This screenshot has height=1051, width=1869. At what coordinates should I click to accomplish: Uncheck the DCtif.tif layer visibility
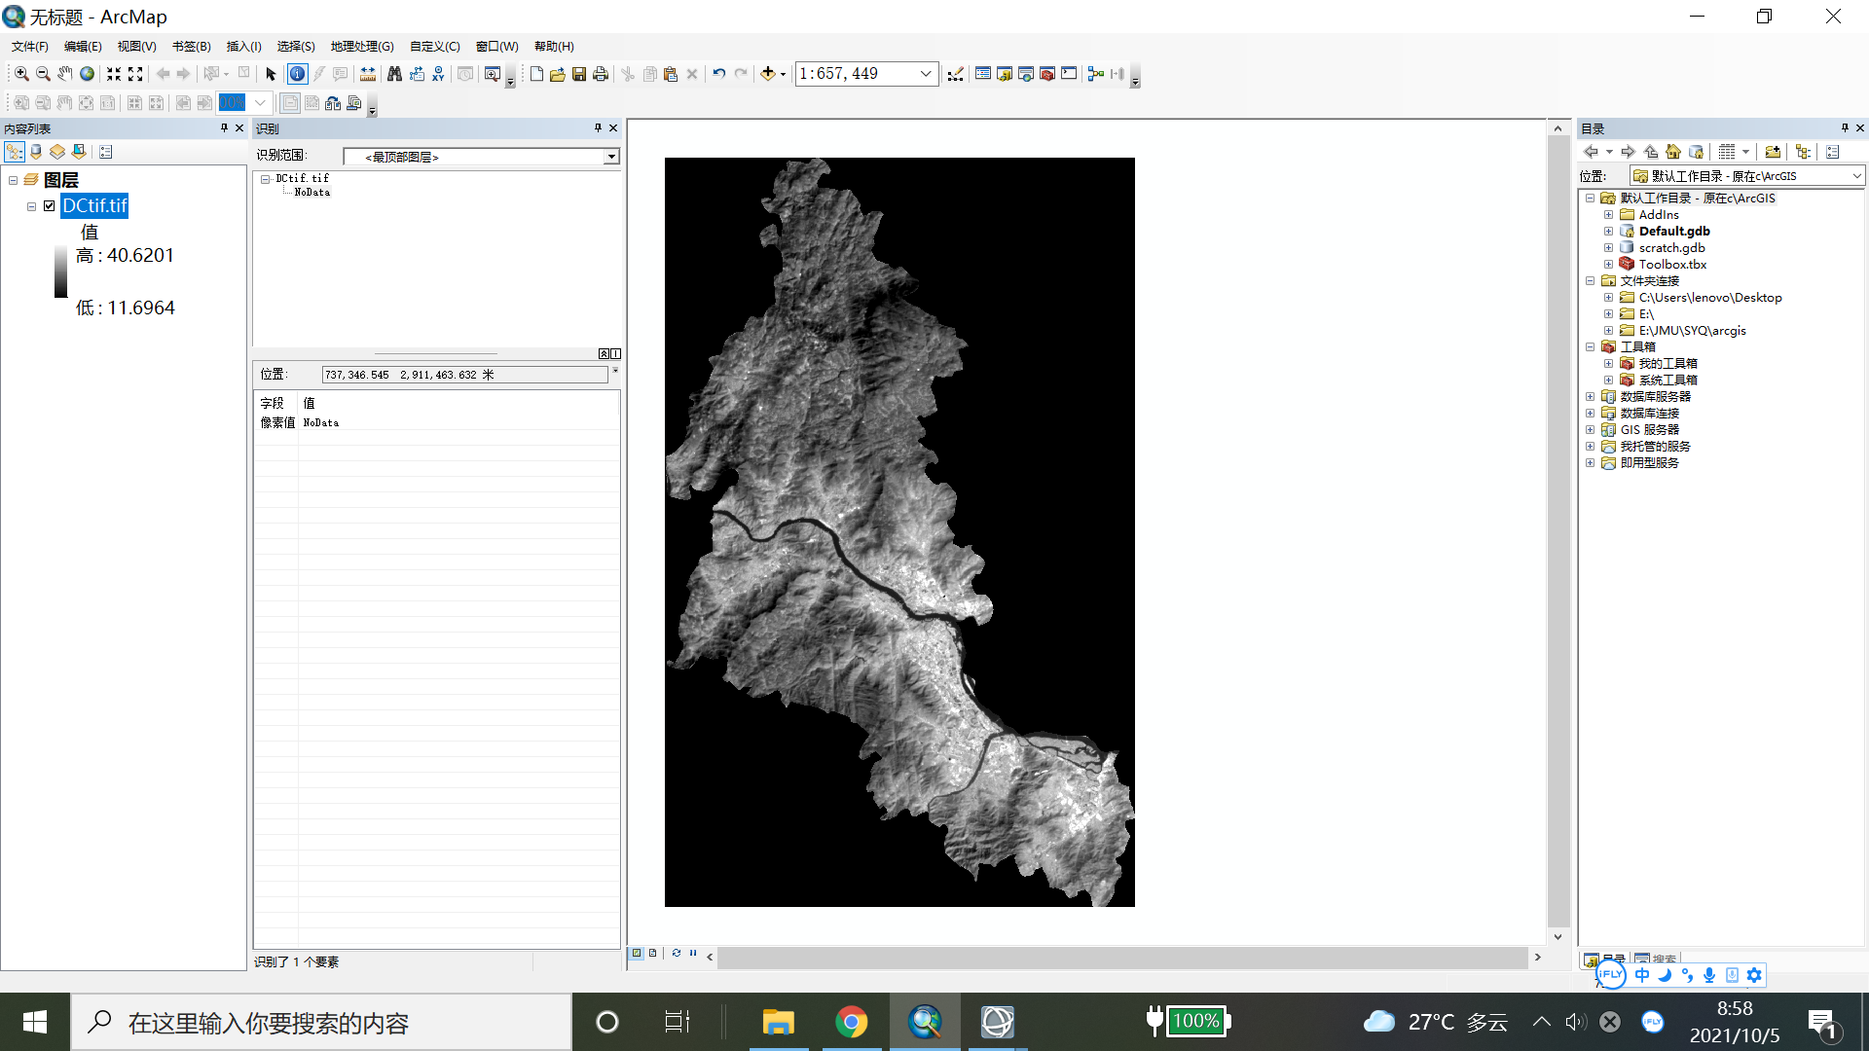point(49,205)
